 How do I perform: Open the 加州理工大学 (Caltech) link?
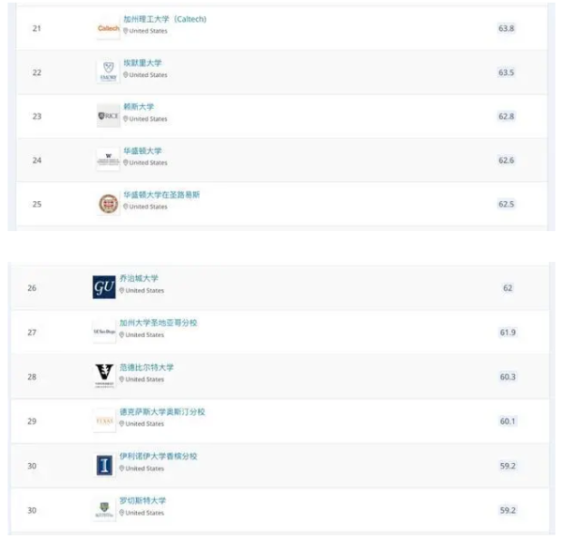click(x=165, y=19)
